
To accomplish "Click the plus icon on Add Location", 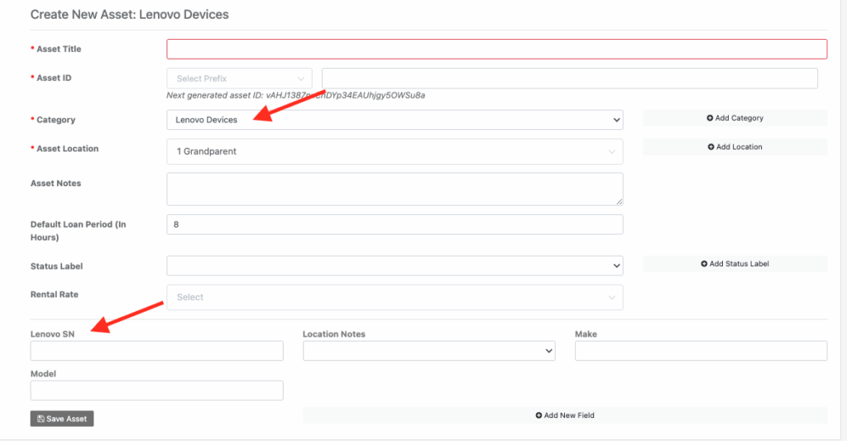I will point(711,147).
